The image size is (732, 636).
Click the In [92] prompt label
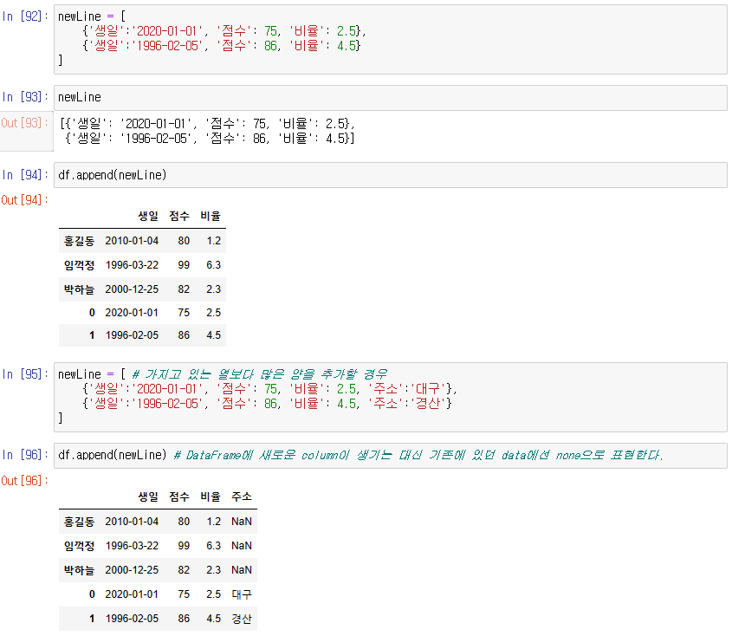pyautogui.click(x=25, y=16)
